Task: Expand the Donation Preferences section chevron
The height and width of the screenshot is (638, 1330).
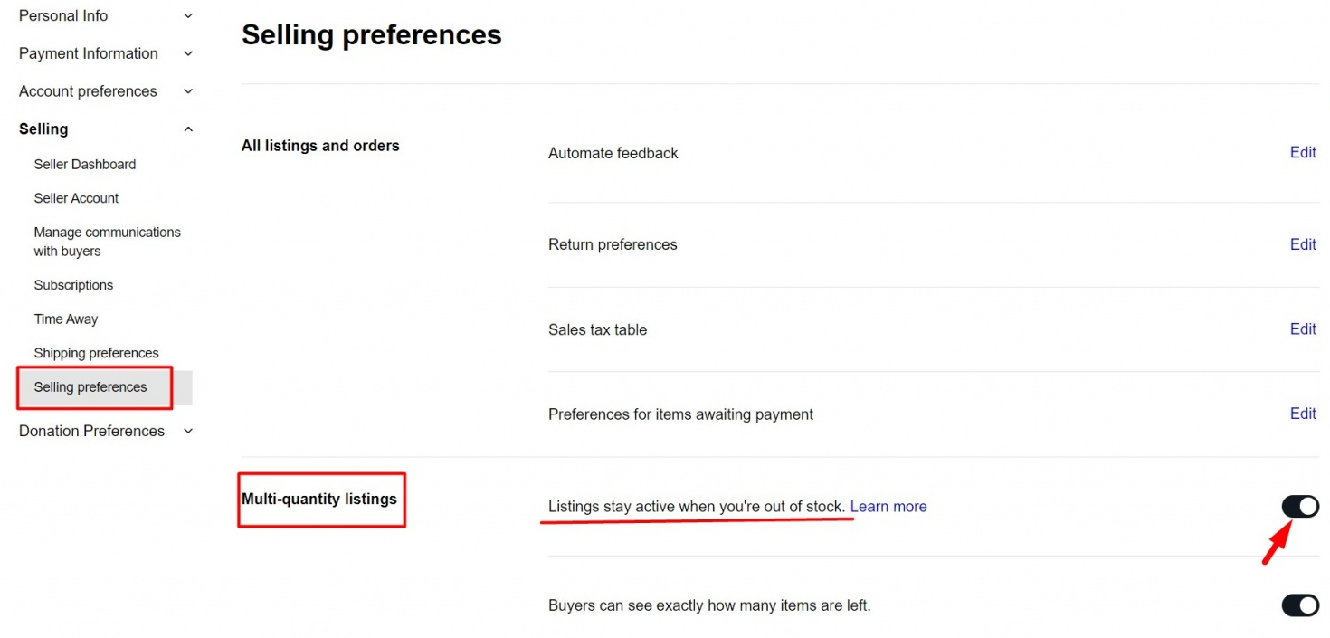Action: point(188,431)
